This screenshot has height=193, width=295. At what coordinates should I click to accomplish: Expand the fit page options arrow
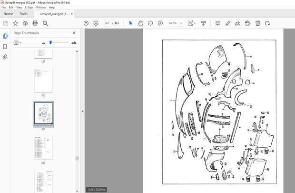(x=195, y=23)
